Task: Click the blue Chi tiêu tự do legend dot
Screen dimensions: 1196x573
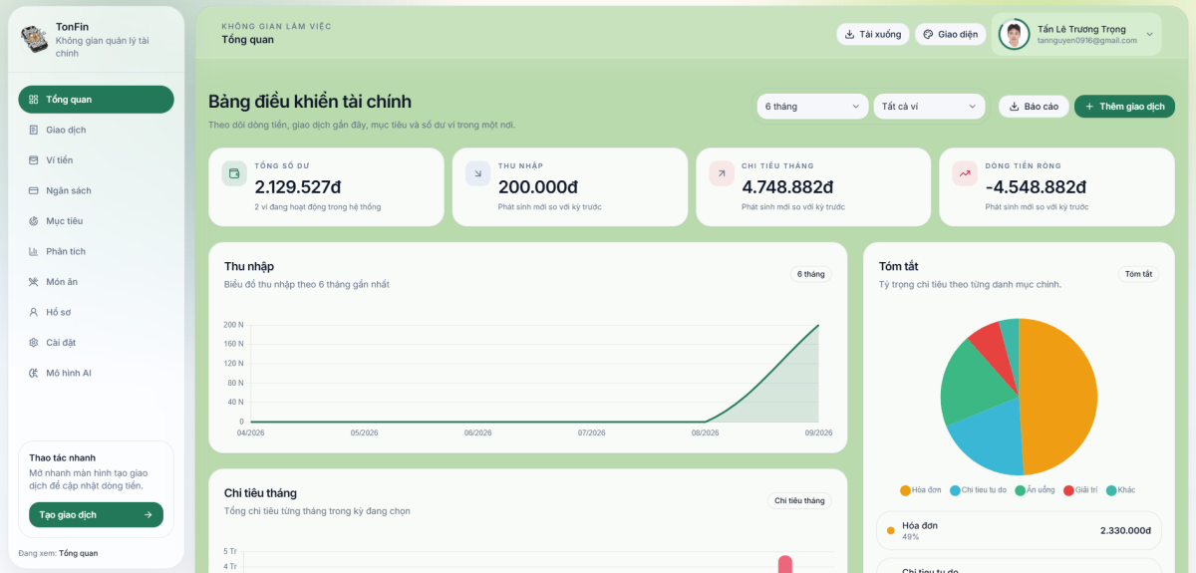Action: [x=955, y=490]
